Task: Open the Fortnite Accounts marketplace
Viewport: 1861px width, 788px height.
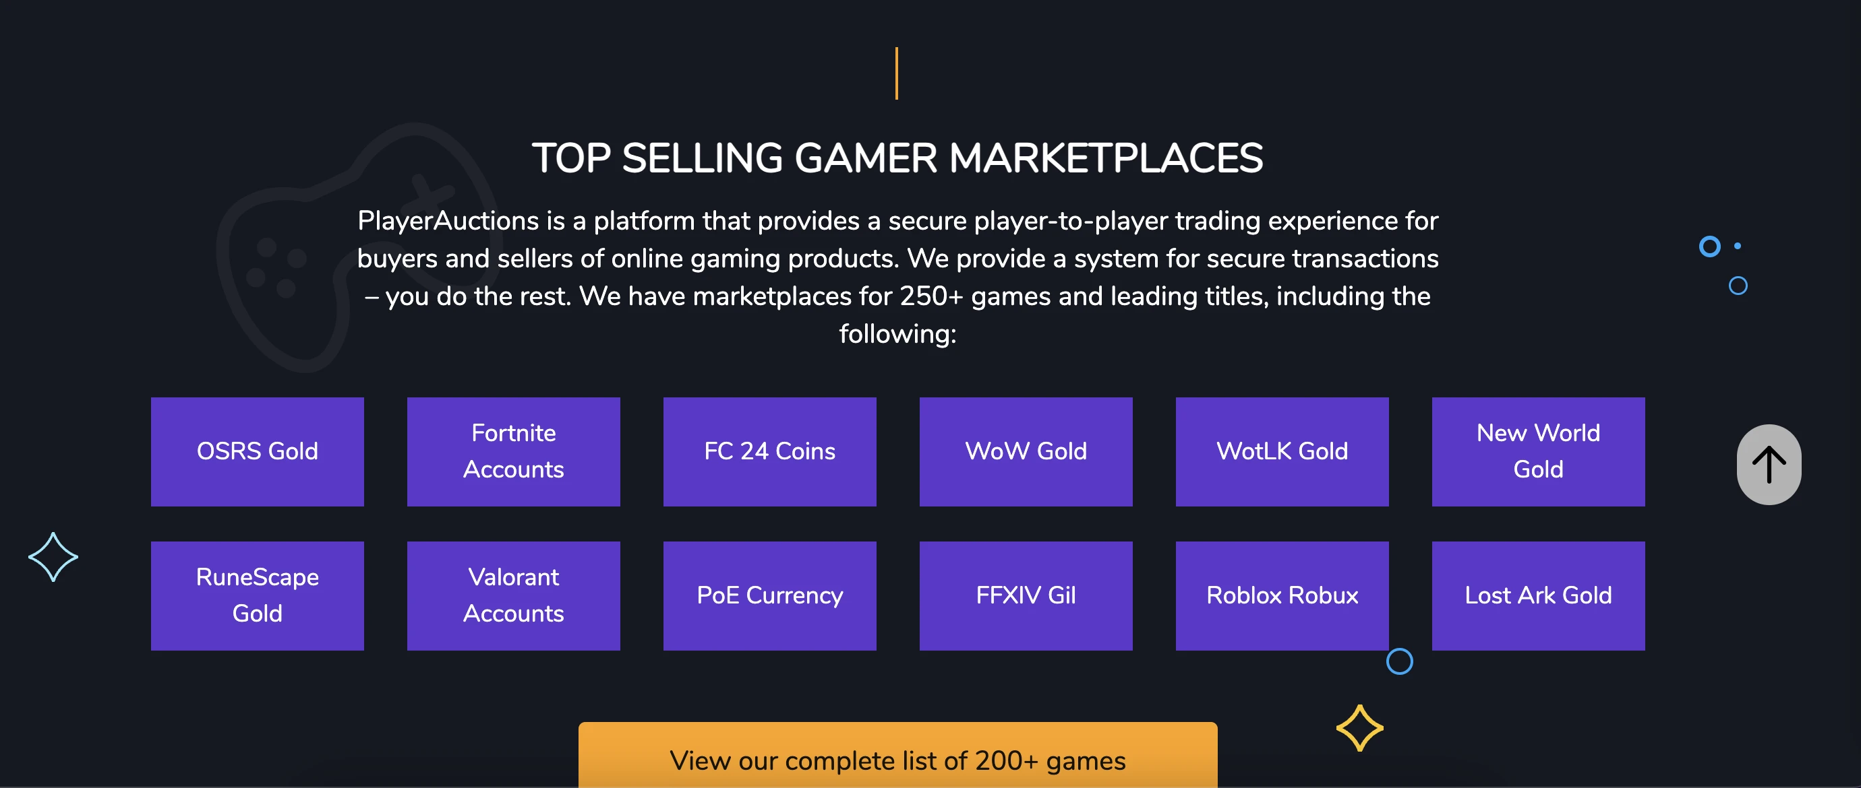Action: 514,452
